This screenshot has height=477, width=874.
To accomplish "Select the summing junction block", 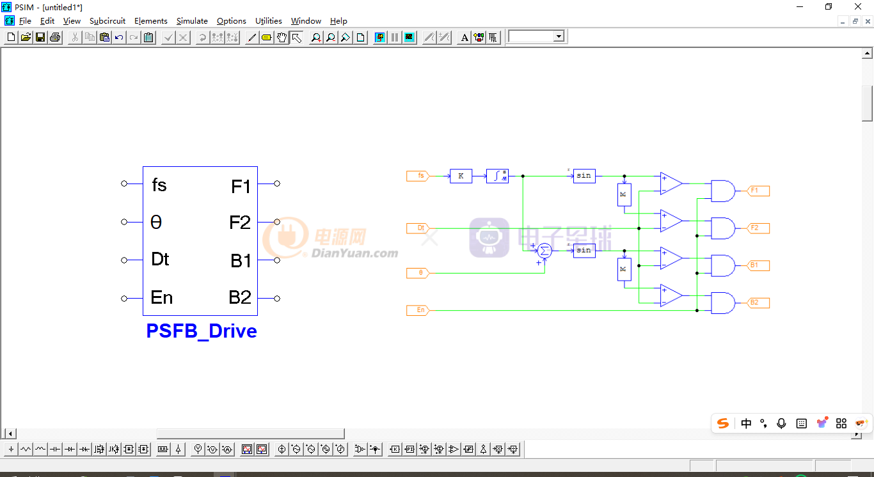I will click(544, 250).
